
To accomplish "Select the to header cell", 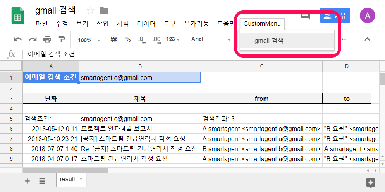I will click(347, 99).
